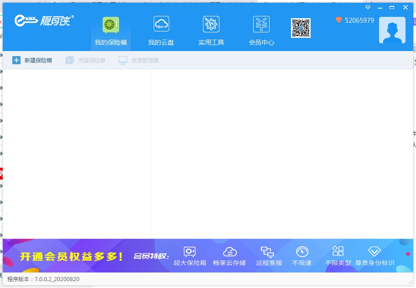Click 新建保险箱 to create a safe box
416x288 pixels.
32,60
